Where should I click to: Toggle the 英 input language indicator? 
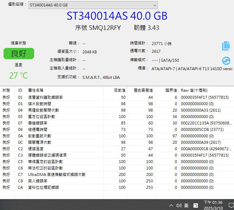pos(186,206)
